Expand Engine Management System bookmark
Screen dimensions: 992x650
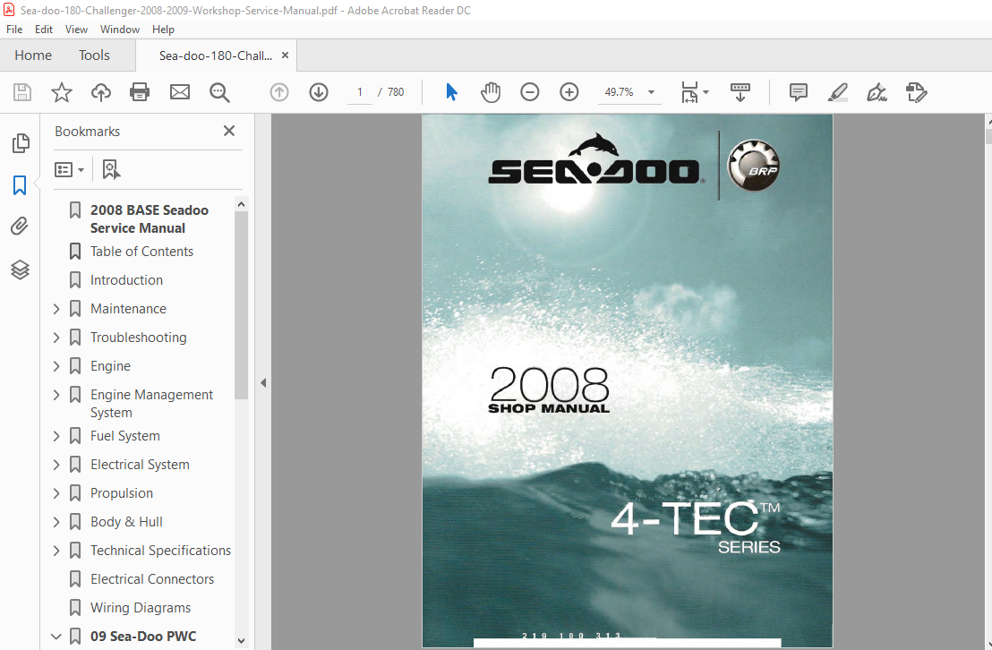click(x=56, y=395)
